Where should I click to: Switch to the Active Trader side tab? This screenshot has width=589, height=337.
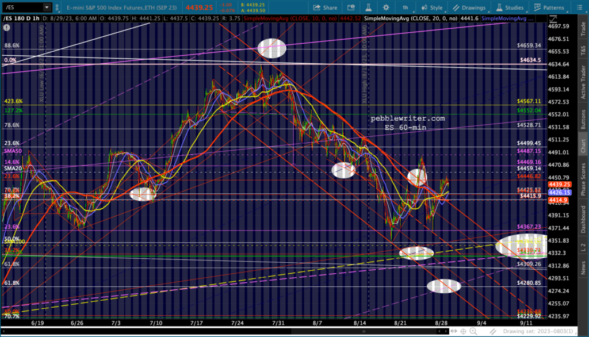tap(583, 82)
